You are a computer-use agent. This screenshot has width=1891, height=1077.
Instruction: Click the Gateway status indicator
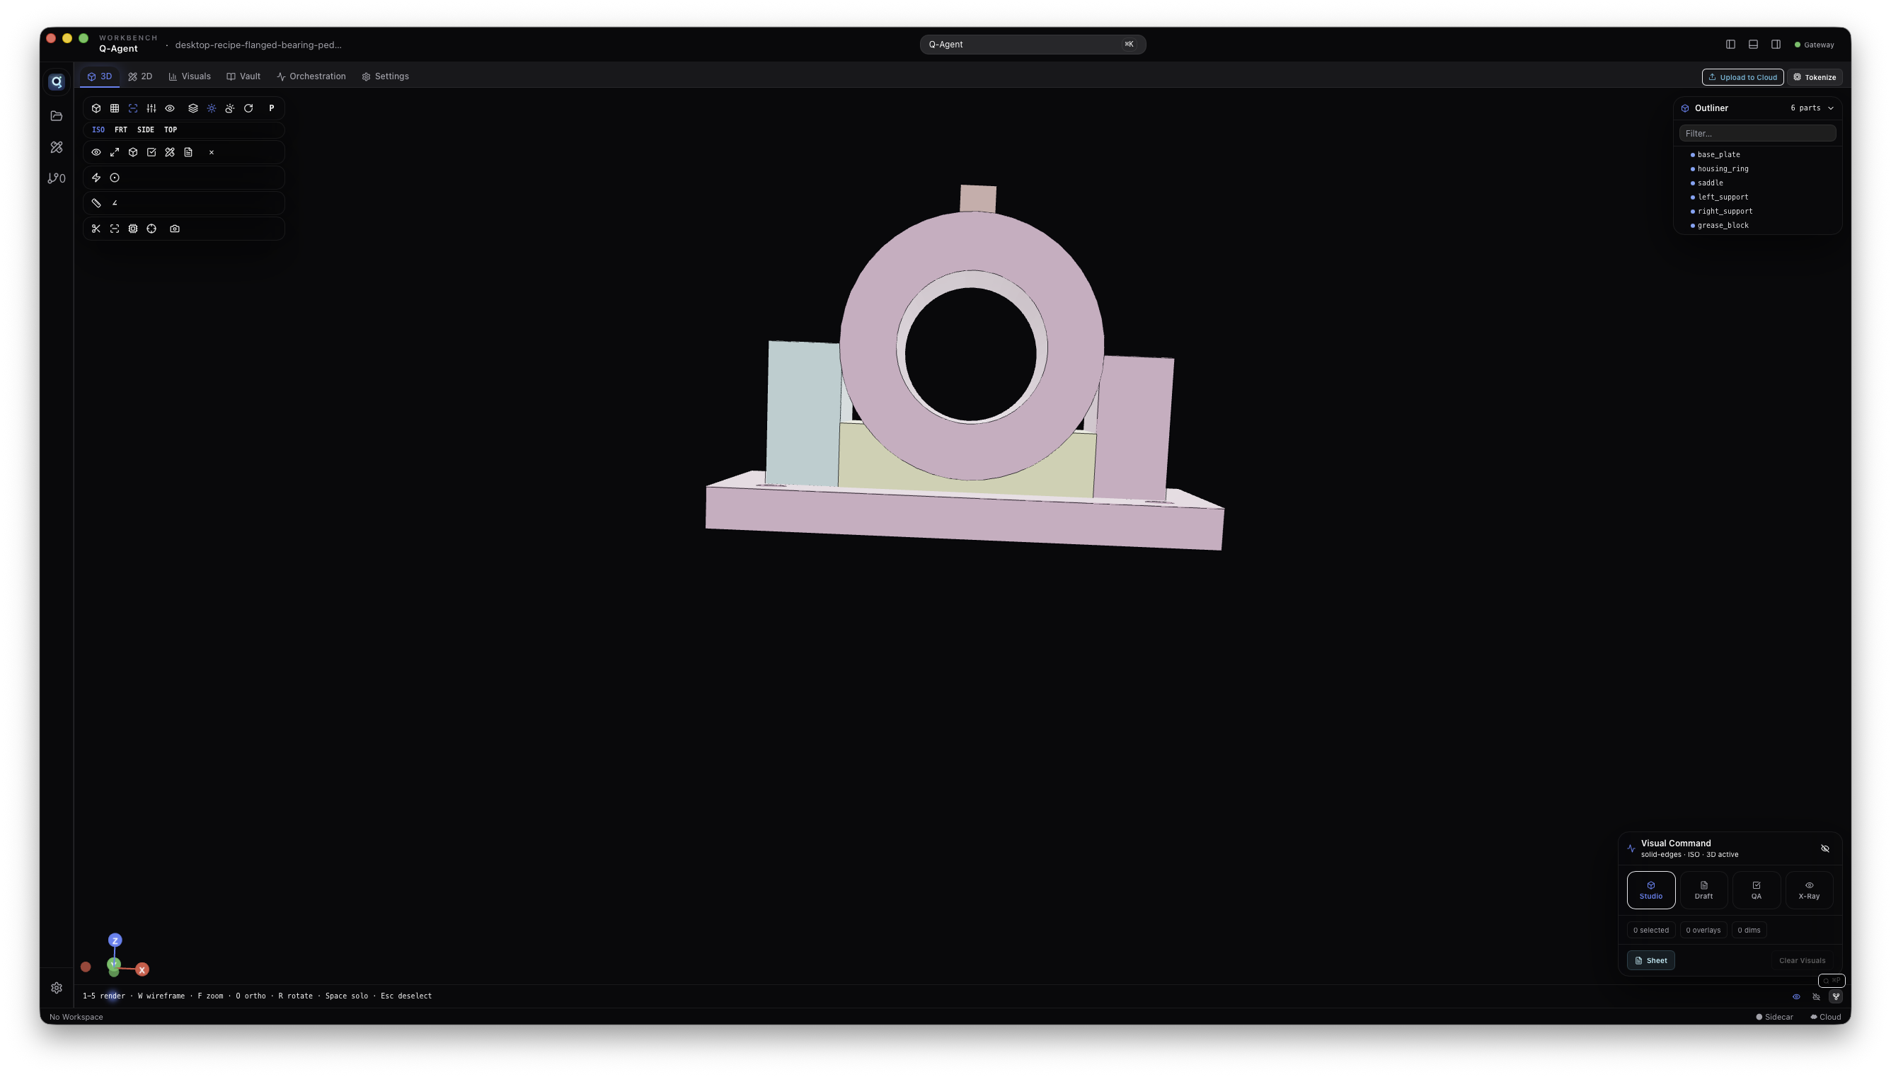tap(1814, 45)
